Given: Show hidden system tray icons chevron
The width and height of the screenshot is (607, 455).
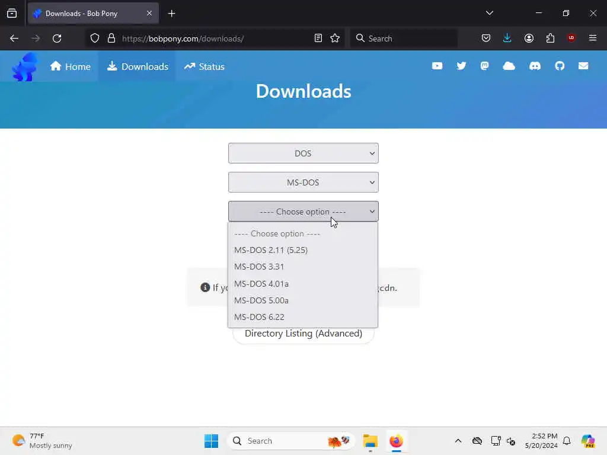Looking at the screenshot, I should (x=458, y=441).
